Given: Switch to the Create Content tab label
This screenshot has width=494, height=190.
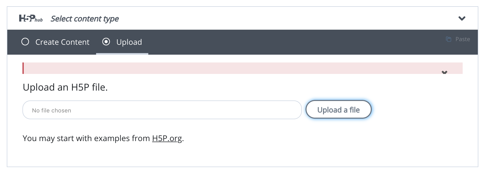Looking at the screenshot, I should [x=62, y=42].
